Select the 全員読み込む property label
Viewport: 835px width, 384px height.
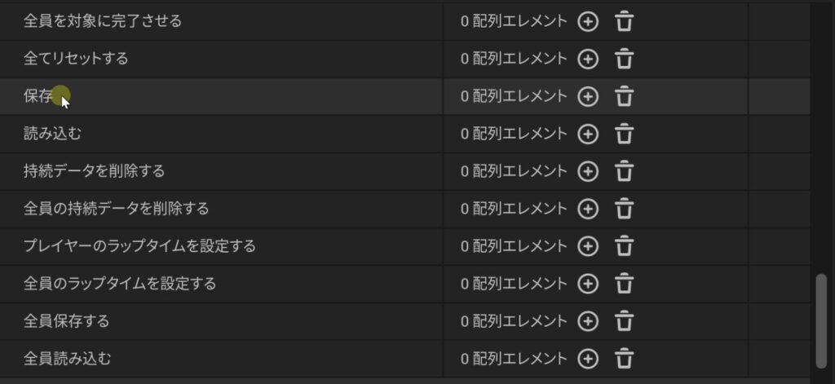67,359
